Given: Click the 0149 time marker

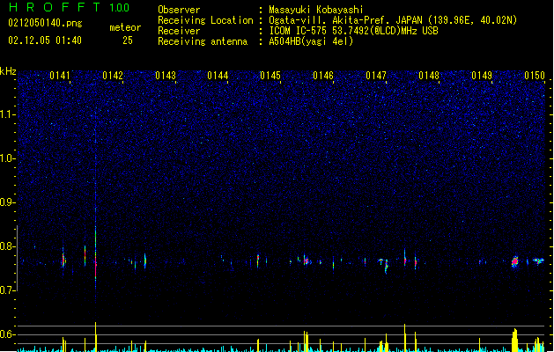Looking at the screenshot, I should coord(482,76).
